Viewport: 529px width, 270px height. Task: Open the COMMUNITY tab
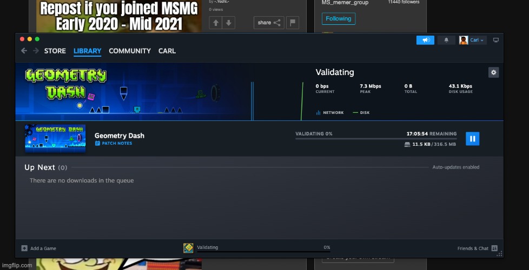[130, 51]
